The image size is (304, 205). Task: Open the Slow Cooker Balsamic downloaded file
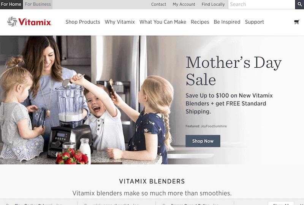(38, 204)
